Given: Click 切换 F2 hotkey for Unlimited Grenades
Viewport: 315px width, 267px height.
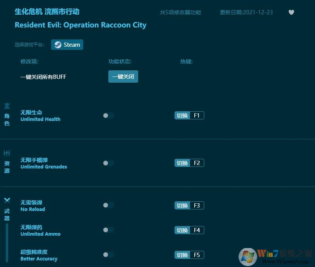Looking at the screenshot, I should [189, 163].
